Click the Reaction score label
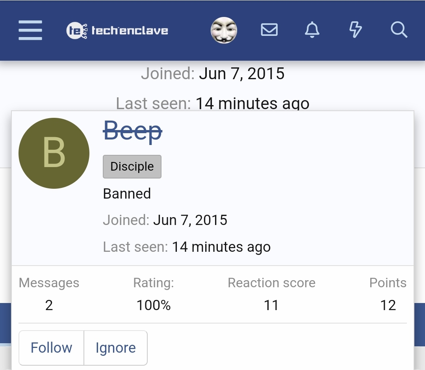425x370 pixels. pyautogui.click(x=272, y=283)
